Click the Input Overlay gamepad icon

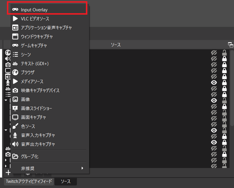(15, 10)
